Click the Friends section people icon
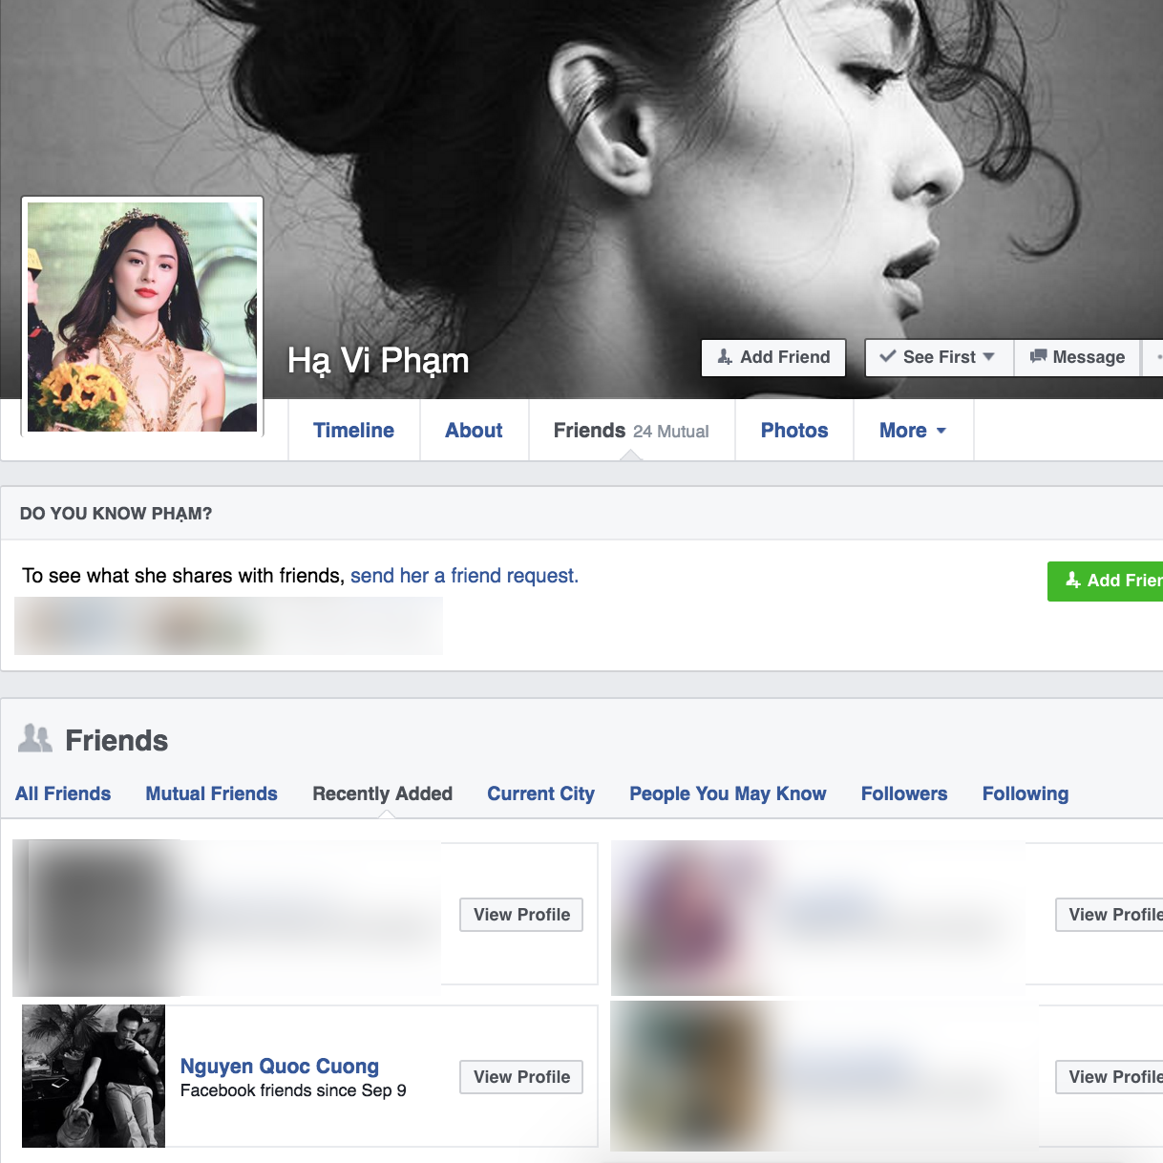The width and height of the screenshot is (1163, 1163). pos(36,738)
